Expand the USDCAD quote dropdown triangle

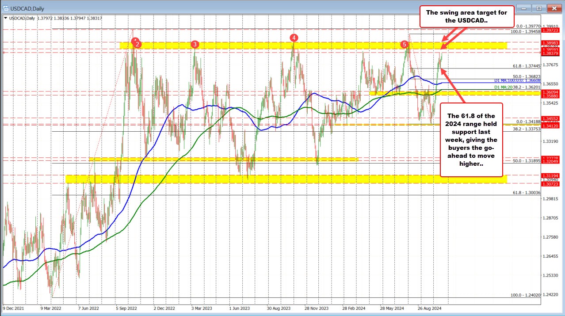tap(6, 19)
